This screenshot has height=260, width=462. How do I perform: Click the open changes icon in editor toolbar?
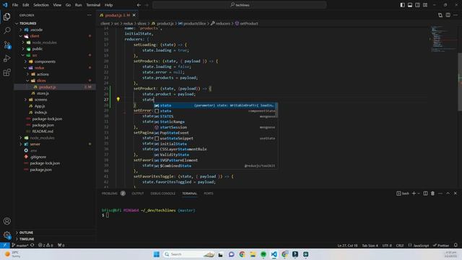click(x=440, y=15)
